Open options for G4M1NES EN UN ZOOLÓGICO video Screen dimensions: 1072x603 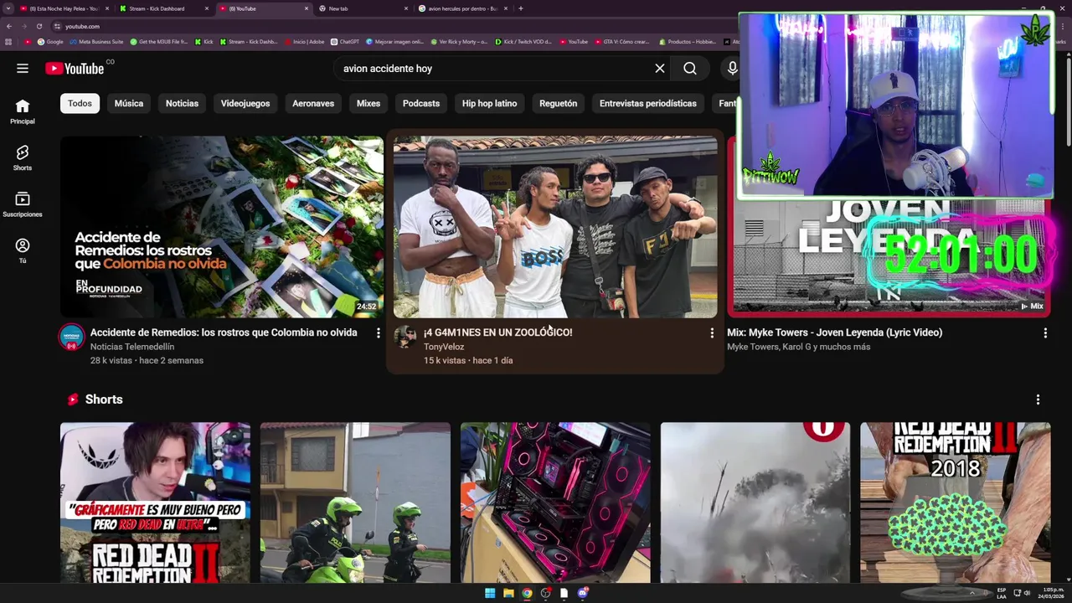tap(712, 333)
